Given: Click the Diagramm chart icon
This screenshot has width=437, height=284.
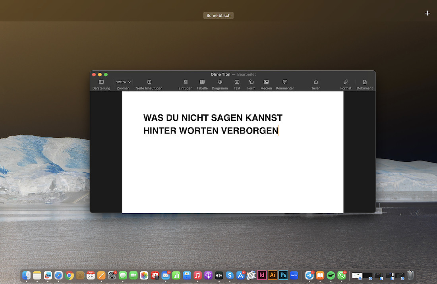Looking at the screenshot, I should pos(220,82).
